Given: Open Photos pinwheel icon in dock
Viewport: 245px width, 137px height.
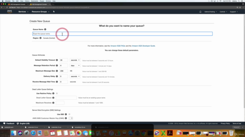Looking at the screenshot, I should click(79, 133).
